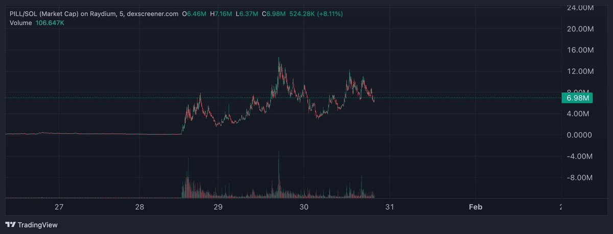
Task: Click the 20.00M price axis label
Action: 580,29
